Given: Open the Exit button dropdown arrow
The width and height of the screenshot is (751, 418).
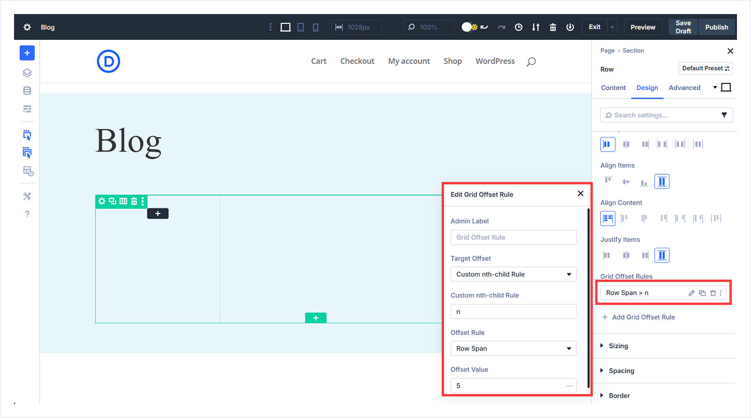Looking at the screenshot, I should (612, 27).
